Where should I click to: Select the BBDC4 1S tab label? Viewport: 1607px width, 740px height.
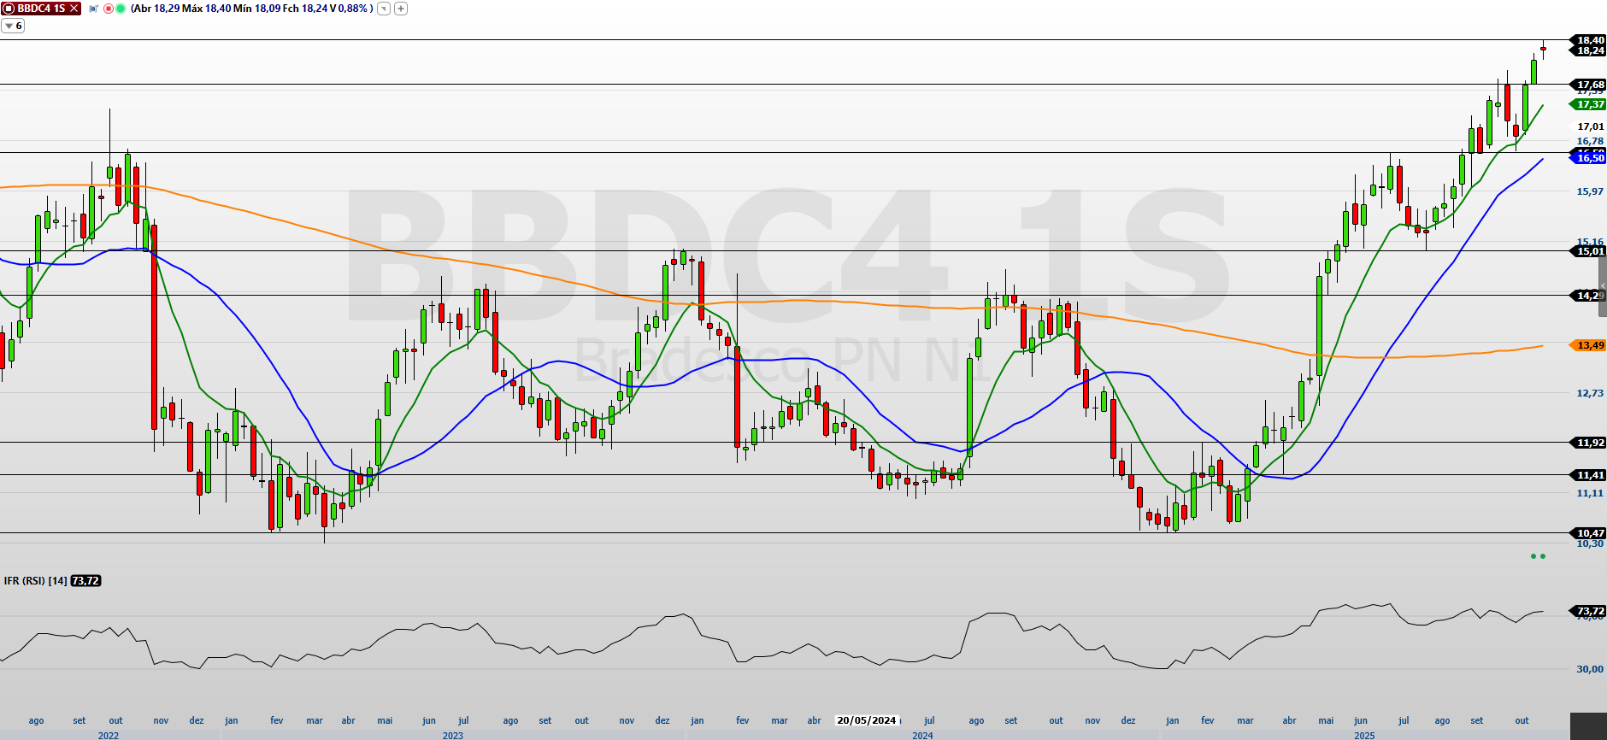click(x=41, y=9)
